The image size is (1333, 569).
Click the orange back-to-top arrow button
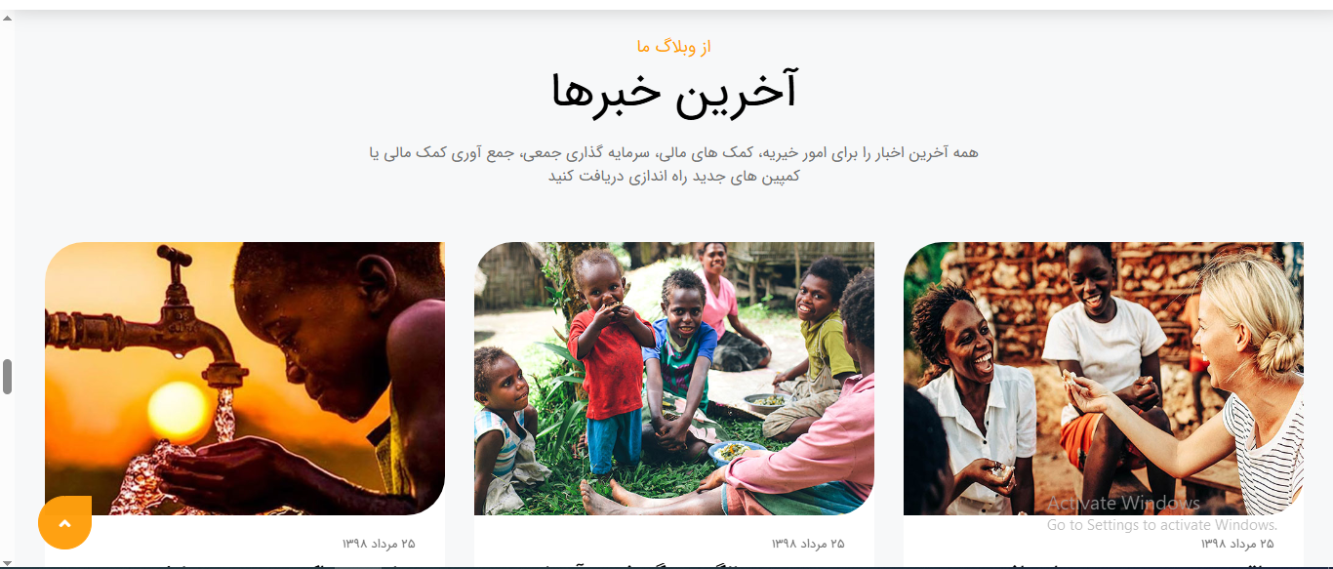click(x=64, y=522)
